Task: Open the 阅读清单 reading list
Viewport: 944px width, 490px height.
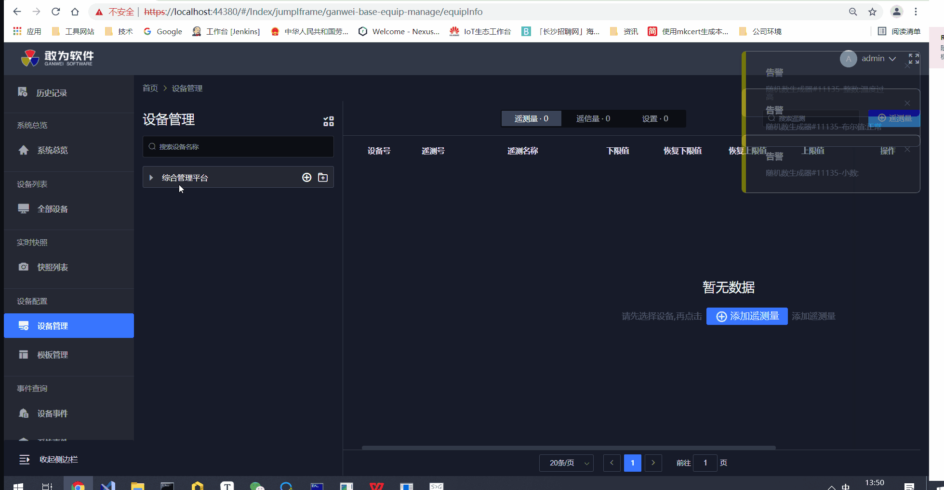Action: point(899,31)
